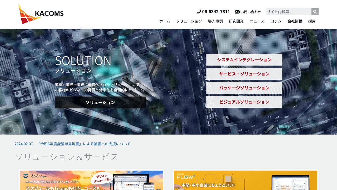The image size is (337, 190).
Task: Open the コラム menu item
Action: (x=275, y=21)
